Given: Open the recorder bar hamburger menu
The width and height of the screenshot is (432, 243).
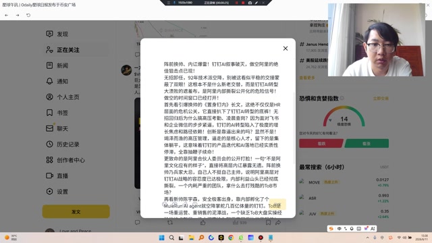Looking at the screenshot, I should [x=168, y=3].
